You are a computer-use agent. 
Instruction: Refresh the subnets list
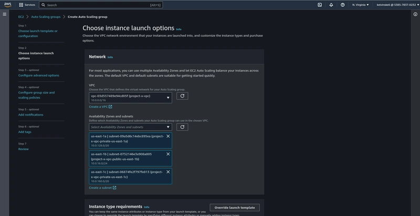point(182,127)
